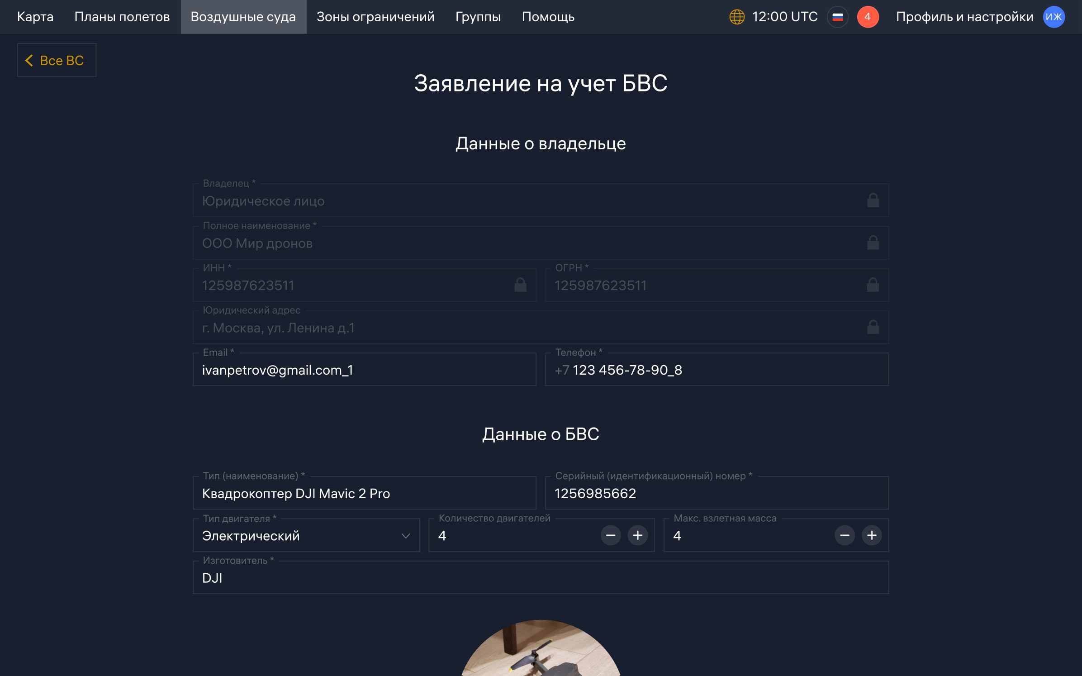This screenshot has width=1082, height=676.
Task: Click lock icon in ИНН field
Action: pyautogui.click(x=520, y=285)
